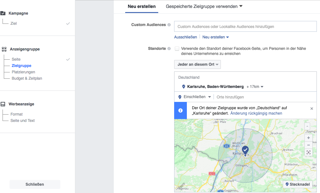This screenshot has height=193, width=320.
Task: Click the Rastatt label on the map
Action: [x=229, y=181]
